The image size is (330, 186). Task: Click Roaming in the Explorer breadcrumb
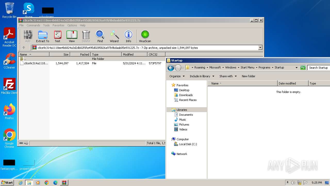200,67
